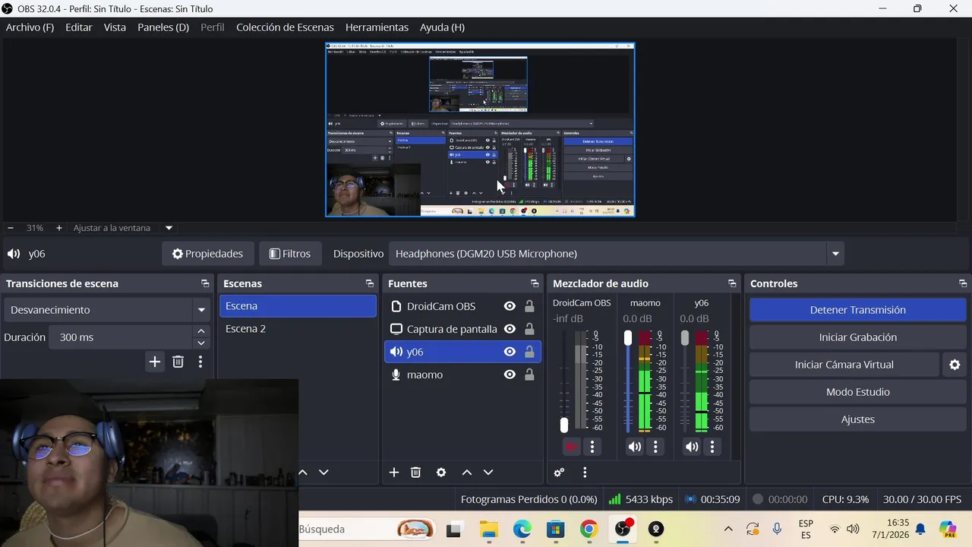The width and height of the screenshot is (972, 547).
Task: Open the audio mixer panel options menu
Action: 585,473
